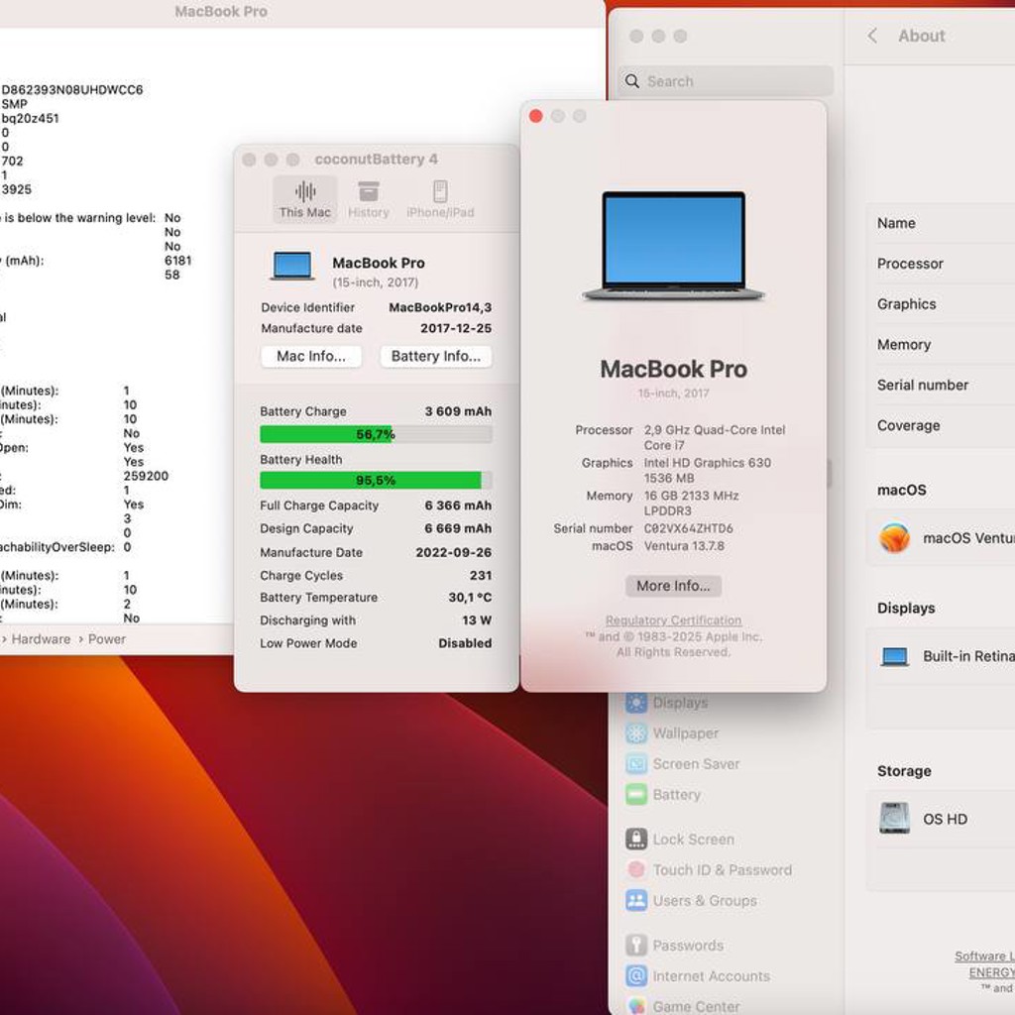Go back using the chevron beside About

(x=872, y=36)
